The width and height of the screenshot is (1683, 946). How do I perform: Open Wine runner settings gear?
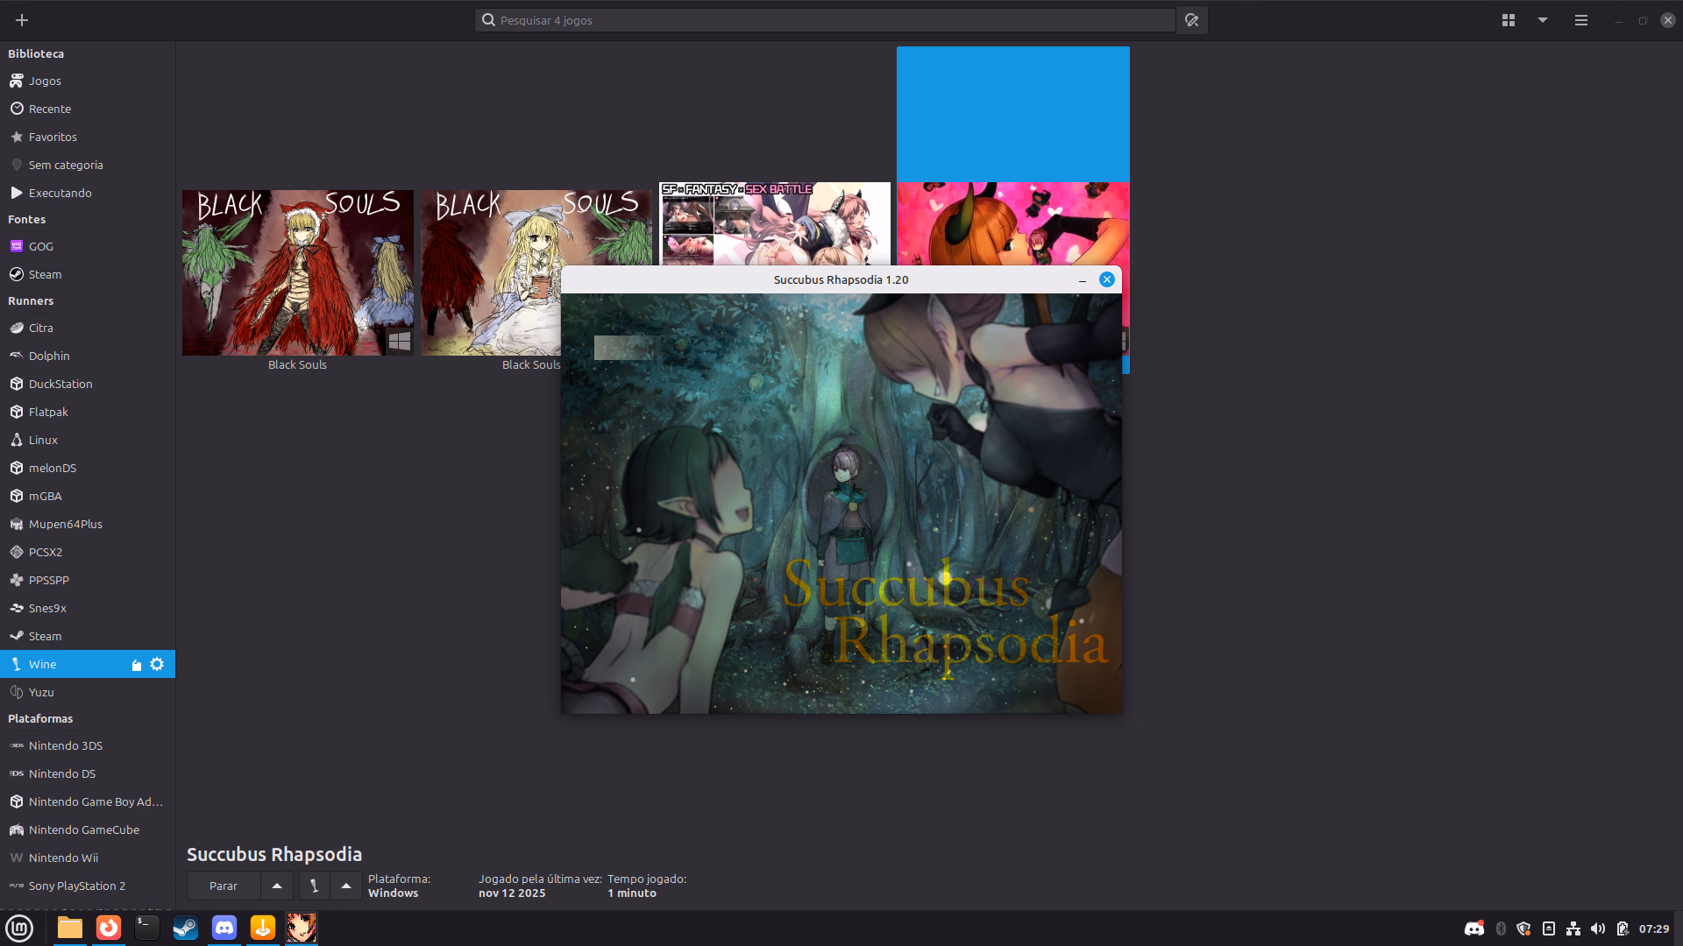[x=157, y=664]
